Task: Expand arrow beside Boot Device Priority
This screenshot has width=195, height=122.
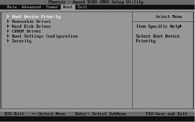Action: click(x=8, y=16)
